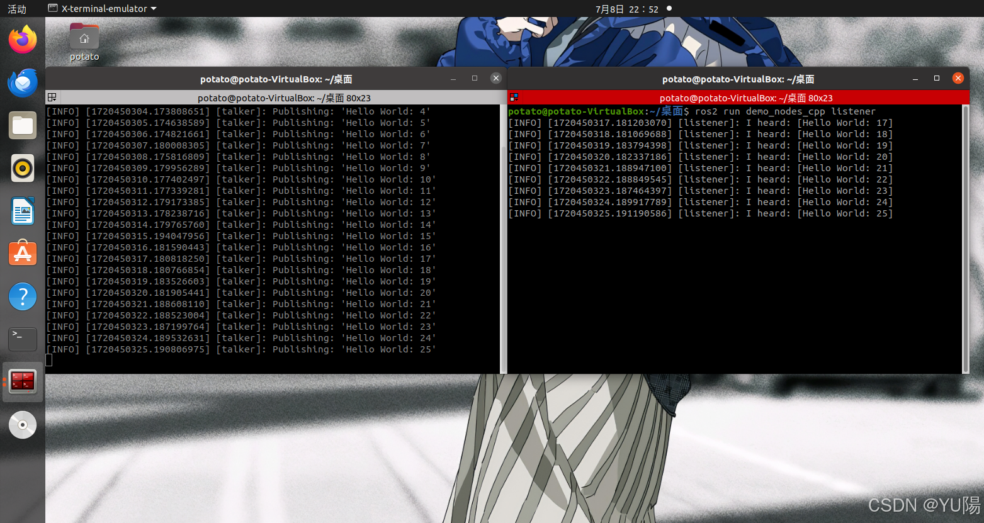
Task: Open Rhythmbox music player in dock
Action: tap(23, 168)
